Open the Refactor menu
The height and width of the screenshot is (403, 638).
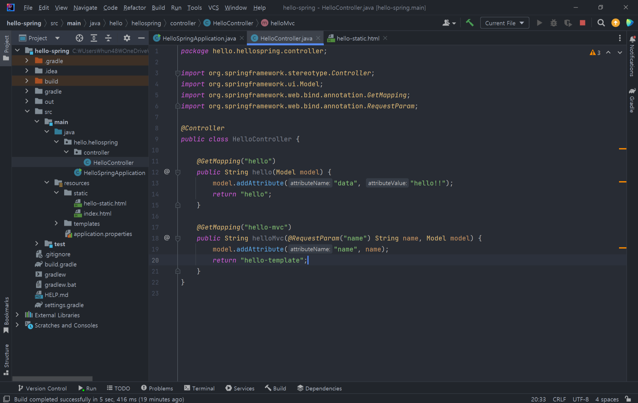[x=134, y=8]
